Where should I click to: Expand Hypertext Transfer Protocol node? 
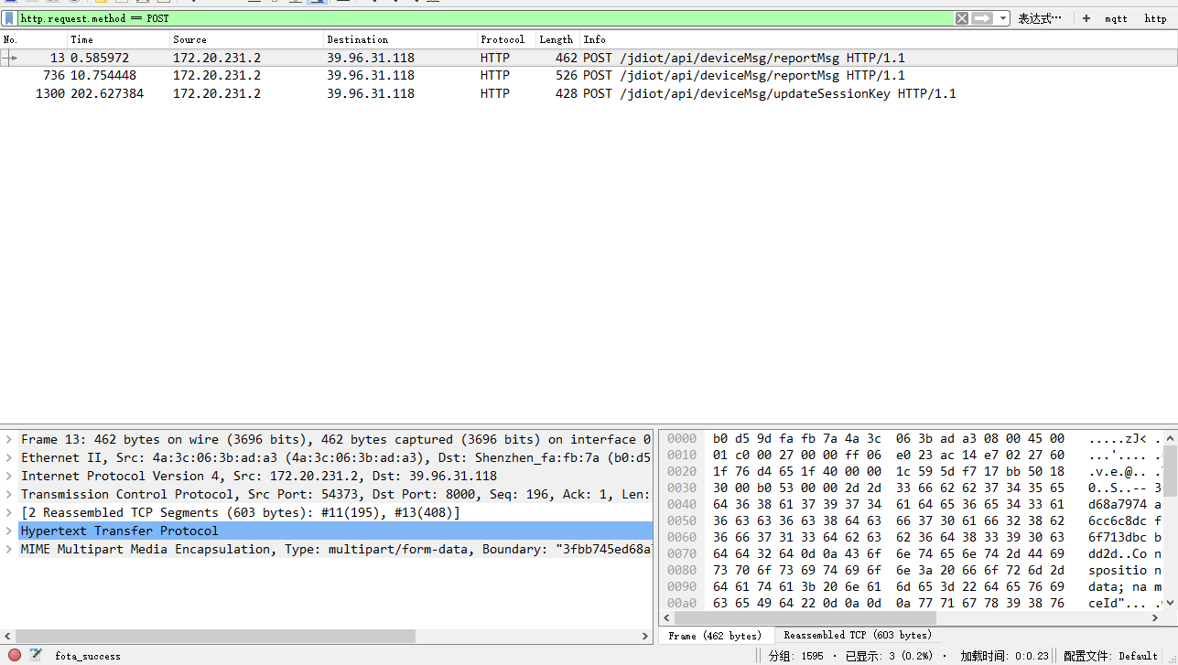point(9,531)
